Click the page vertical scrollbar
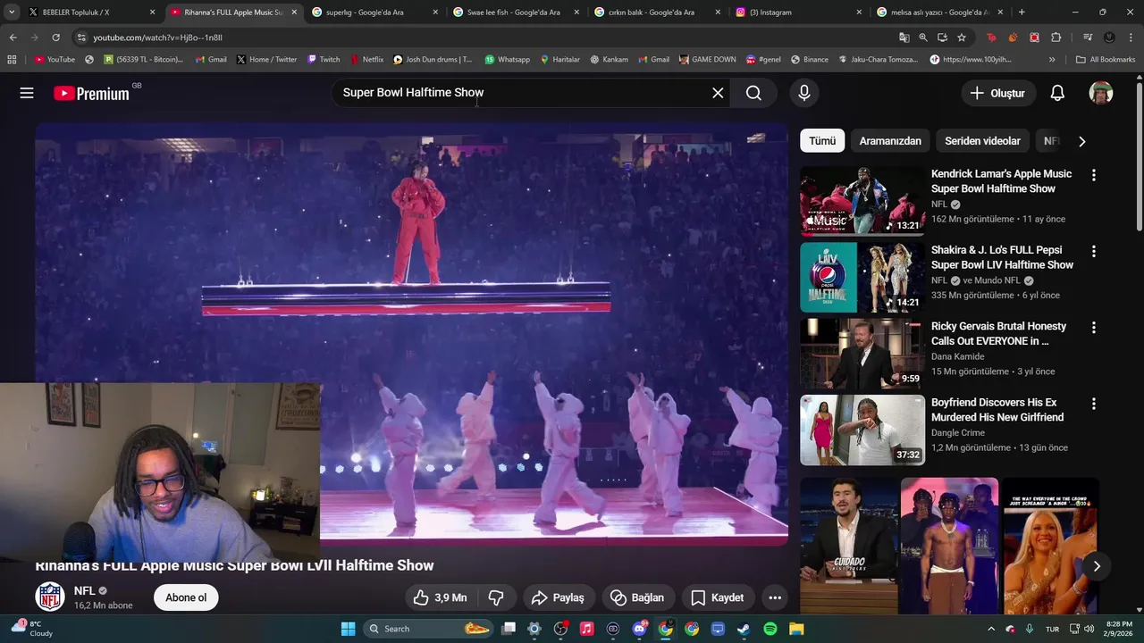This screenshot has width=1144, height=643. point(1140,156)
